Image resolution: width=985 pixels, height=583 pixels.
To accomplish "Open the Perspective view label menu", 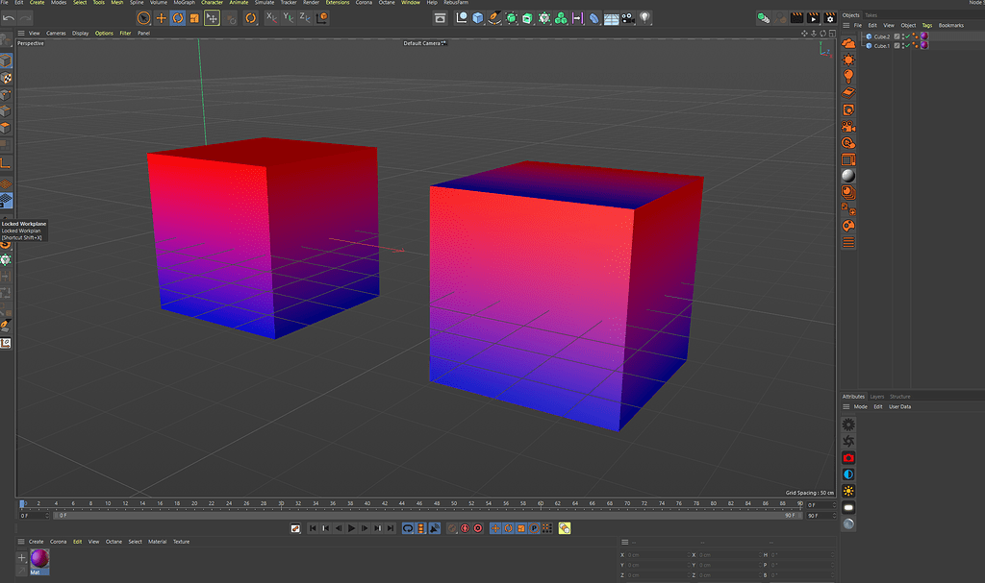I will click(x=30, y=42).
